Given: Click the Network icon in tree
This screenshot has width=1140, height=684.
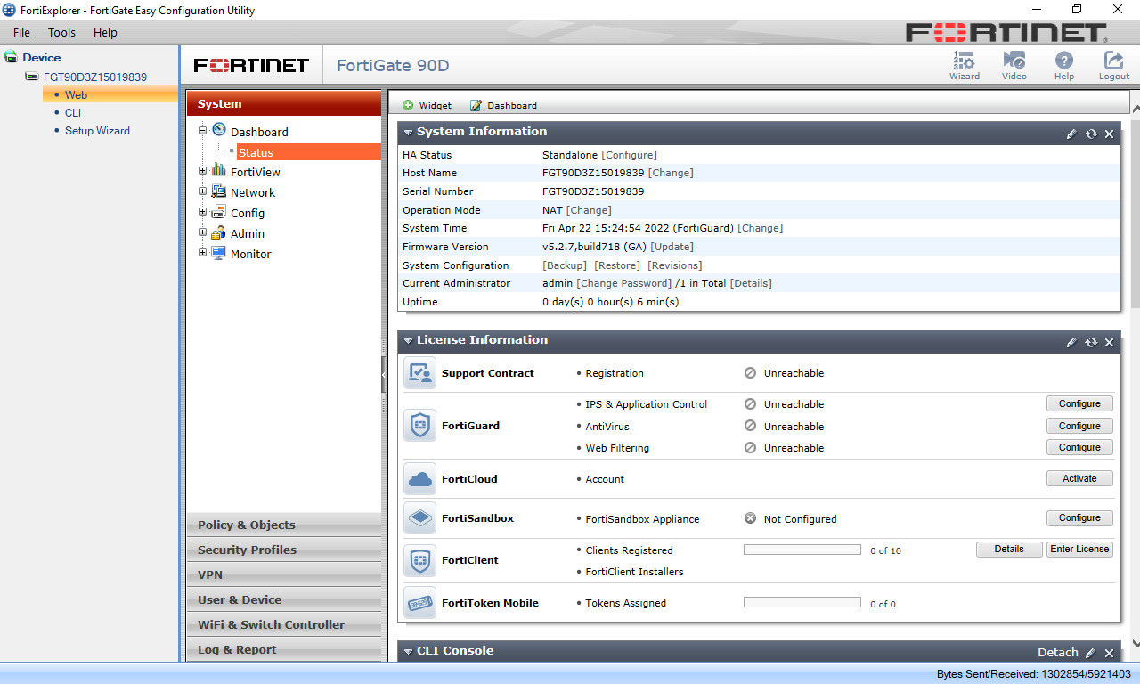Looking at the screenshot, I should coord(218,191).
